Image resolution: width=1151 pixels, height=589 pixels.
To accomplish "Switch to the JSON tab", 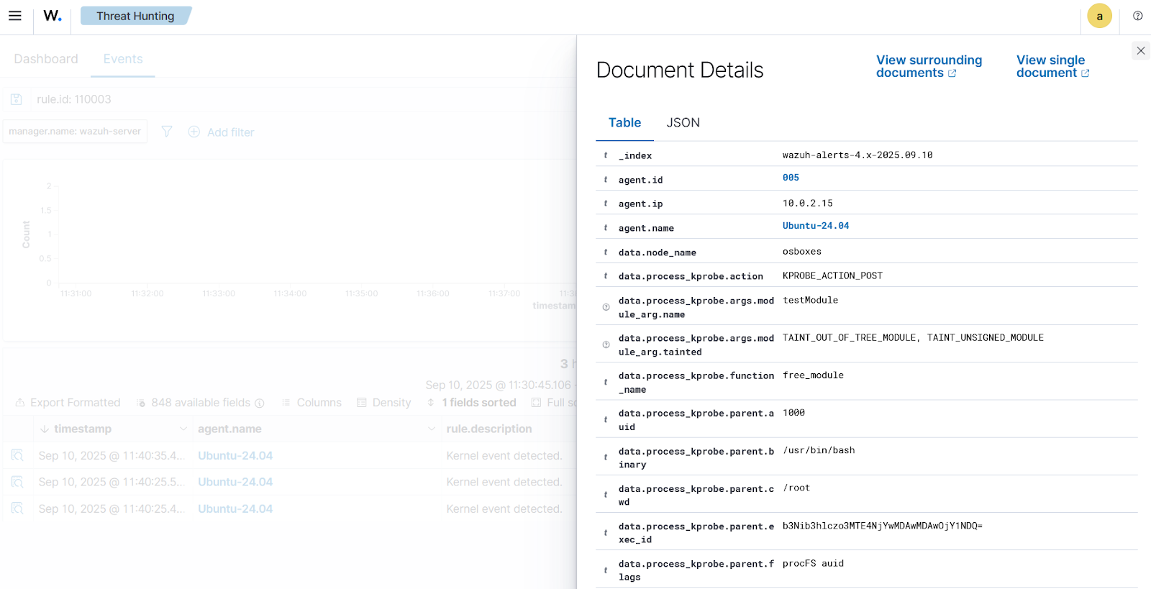I will [x=683, y=123].
